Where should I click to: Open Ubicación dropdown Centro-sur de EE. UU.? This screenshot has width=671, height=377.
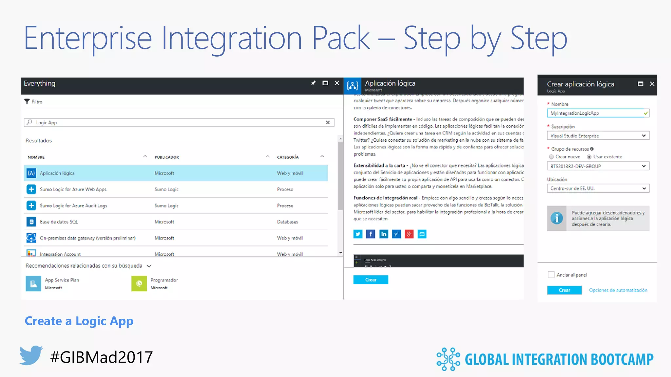[x=598, y=188]
